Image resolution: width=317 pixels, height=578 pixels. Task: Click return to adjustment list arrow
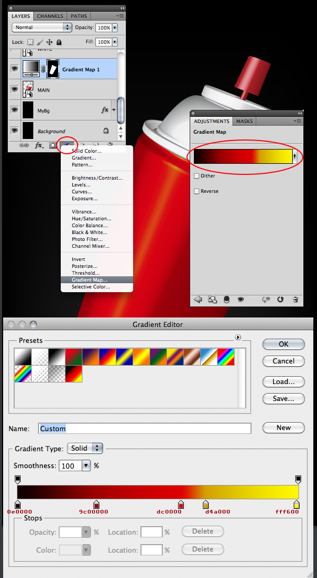tap(199, 300)
